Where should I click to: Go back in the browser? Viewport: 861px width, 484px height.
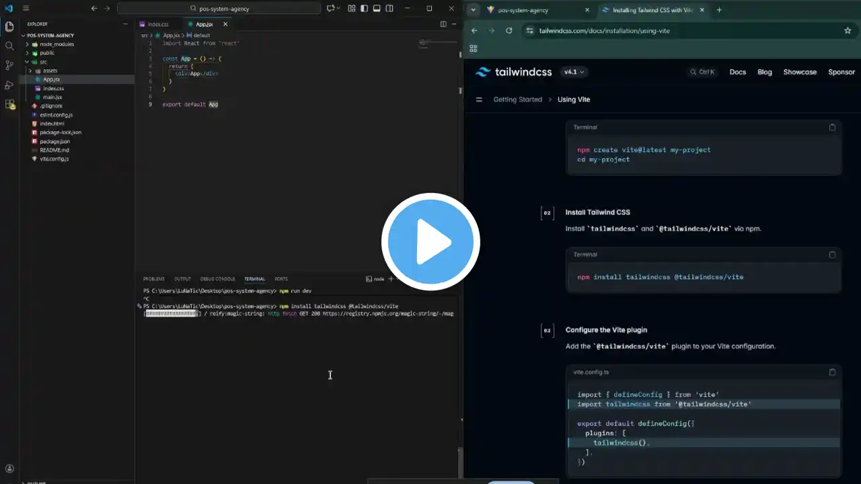474,30
